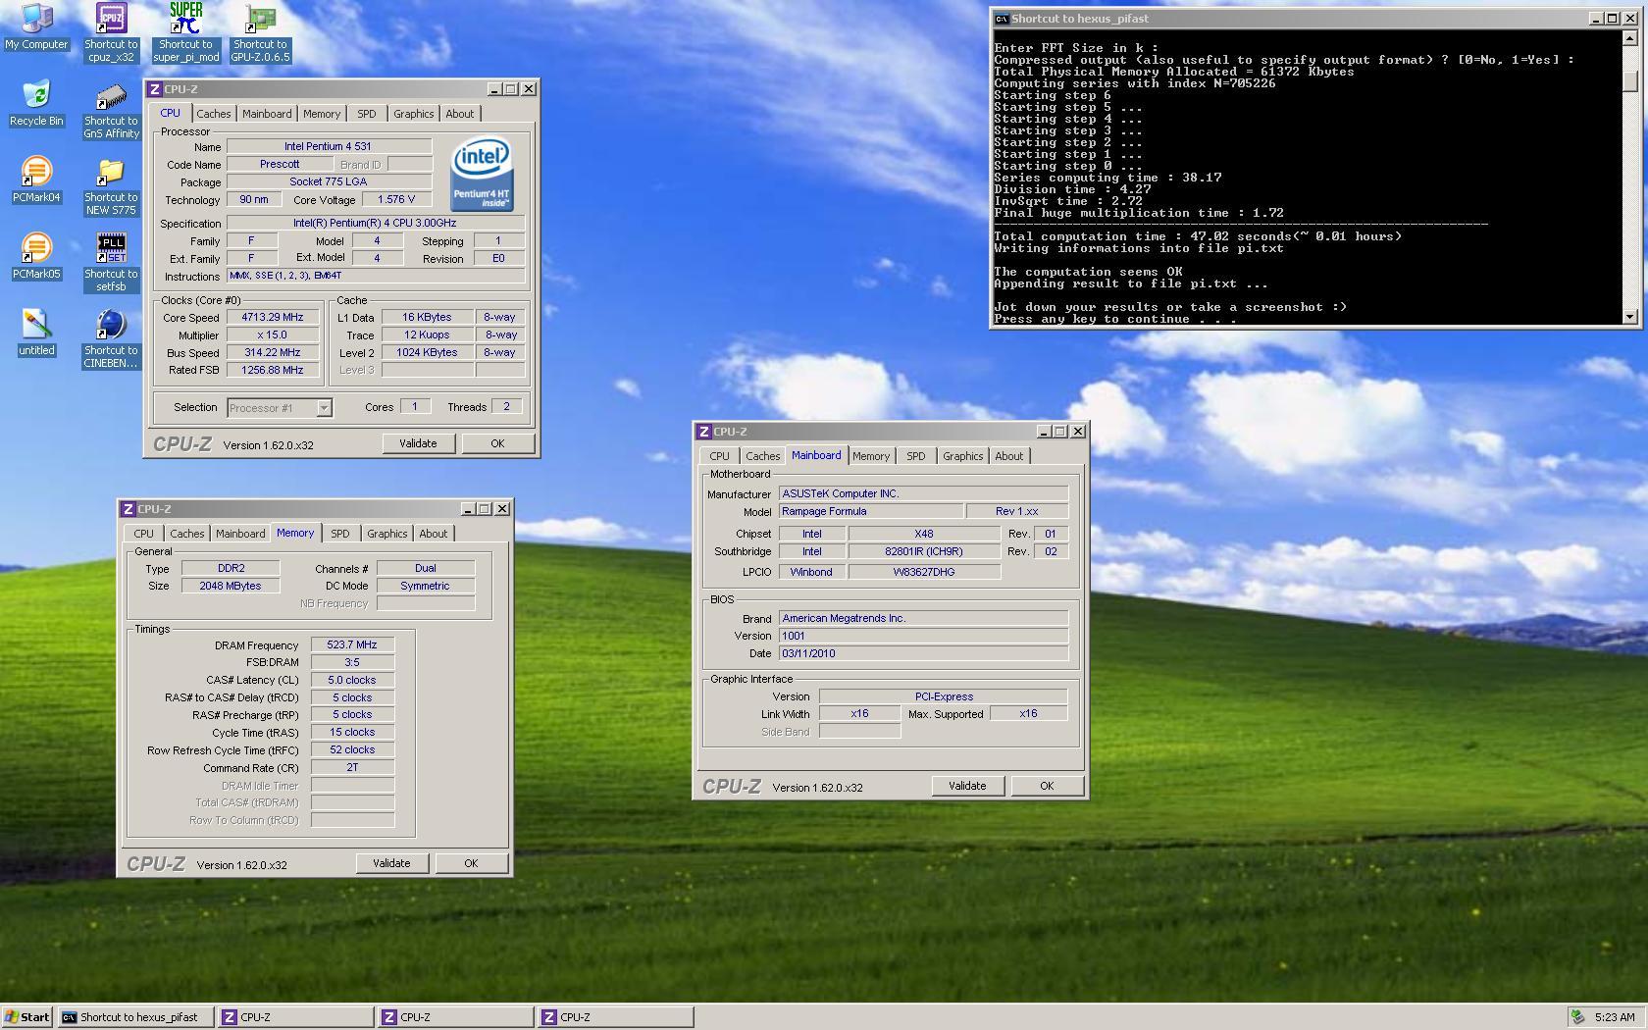
Task: Click the Command Rate value 2T
Action: pos(352,767)
